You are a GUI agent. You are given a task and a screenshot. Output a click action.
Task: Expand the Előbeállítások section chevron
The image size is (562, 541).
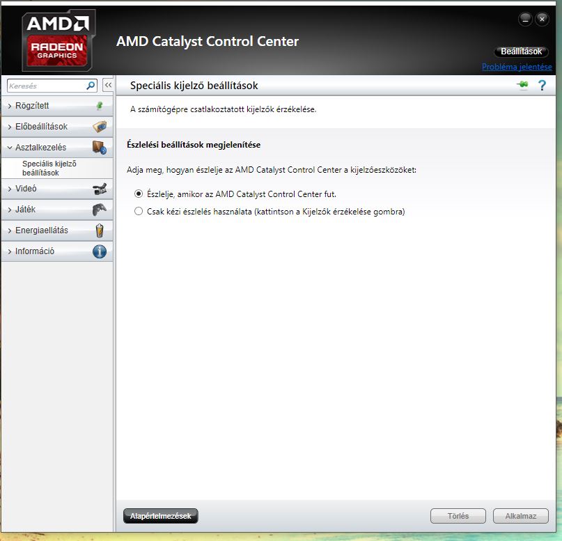point(10,127)
